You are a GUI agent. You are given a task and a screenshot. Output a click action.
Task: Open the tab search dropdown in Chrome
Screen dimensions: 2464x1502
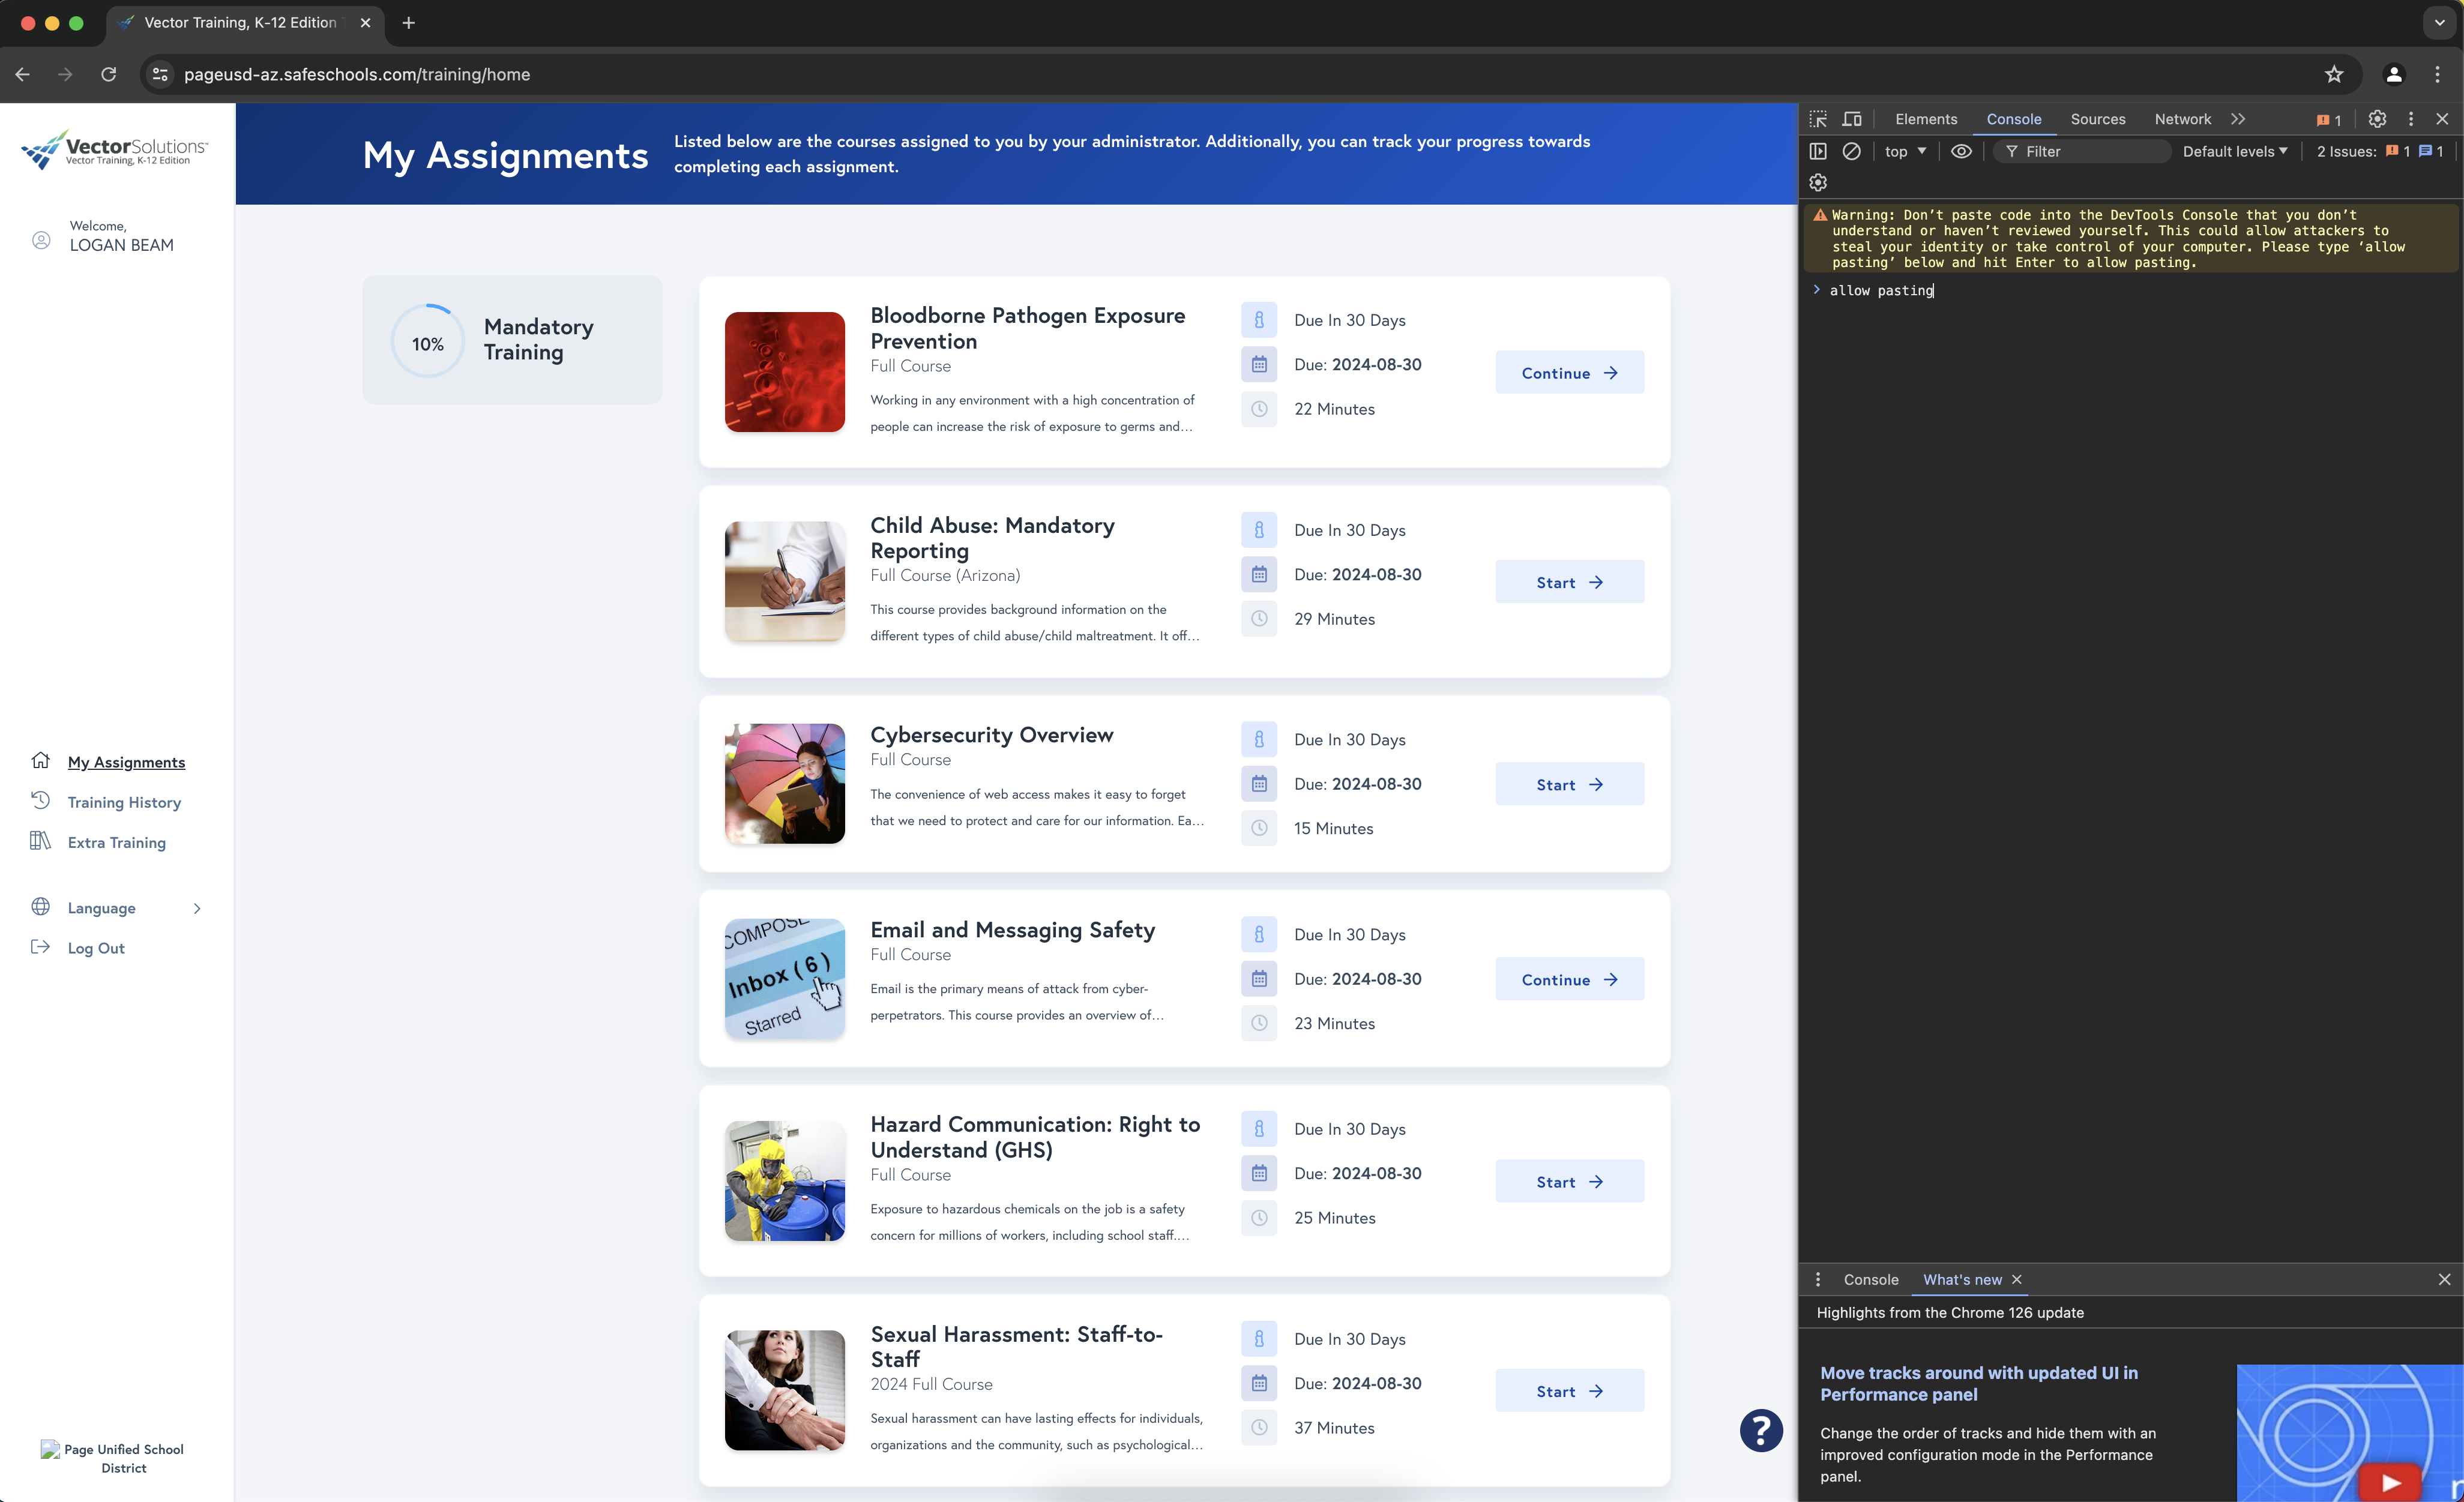[x=2439, y=23]
